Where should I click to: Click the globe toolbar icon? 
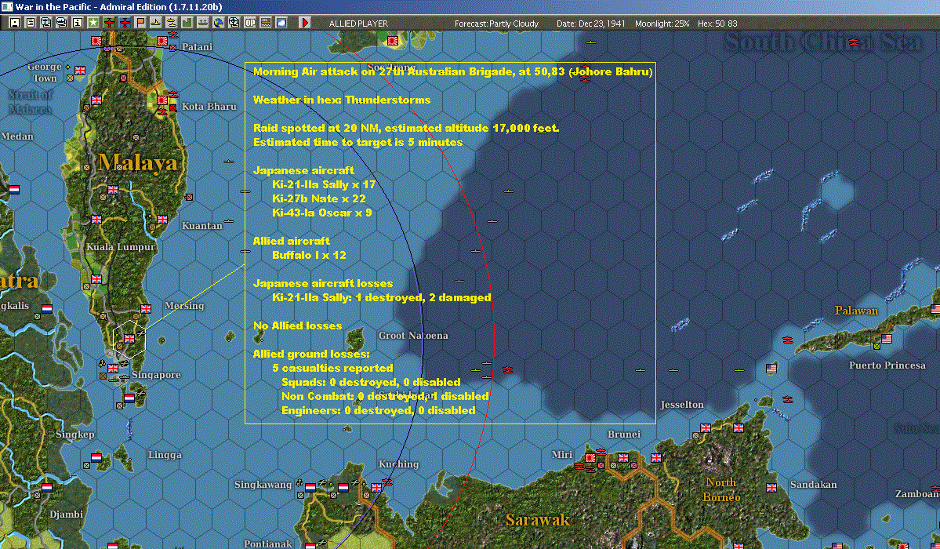tap(219, 23)
